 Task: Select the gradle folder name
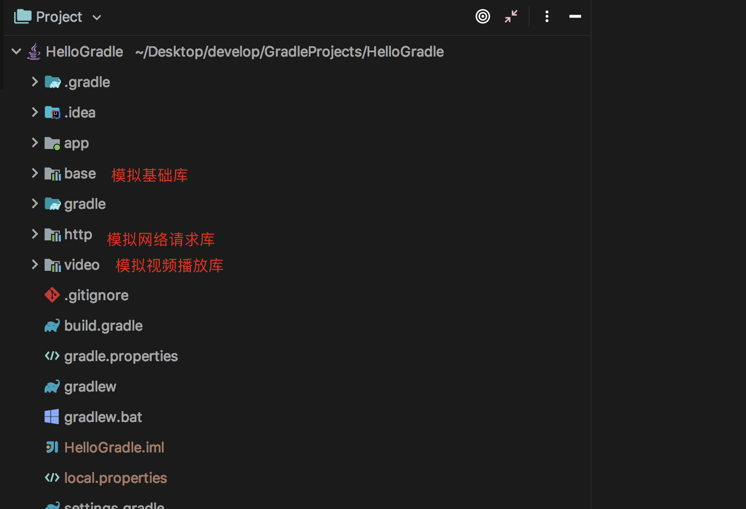pyautogui.click(x=85, y=204)
